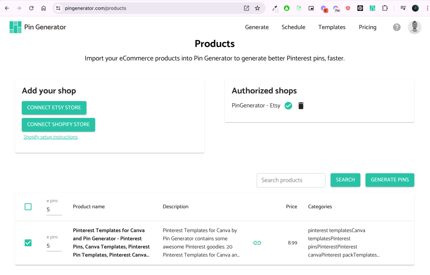The height and width of the screenshot is (275, 430).
Task: Focus the Search products input field
Action: coord(291,180)
